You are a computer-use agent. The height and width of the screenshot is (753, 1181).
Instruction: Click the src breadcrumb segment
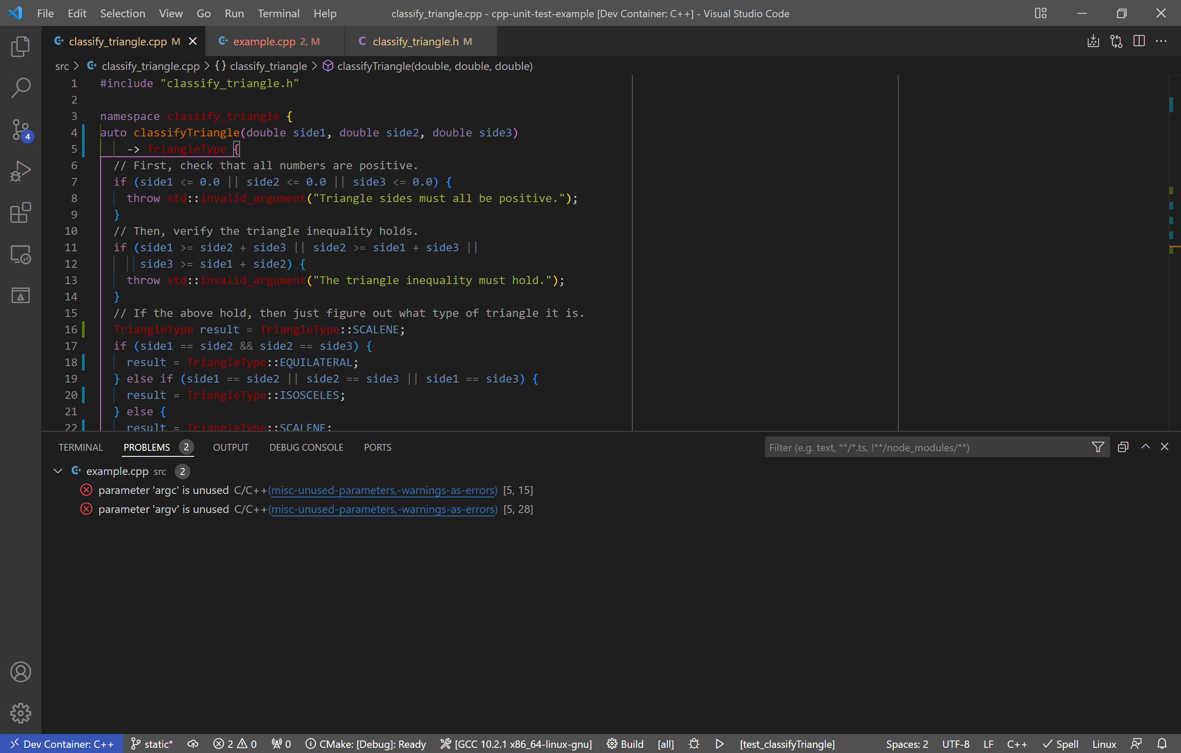[62, 66]
